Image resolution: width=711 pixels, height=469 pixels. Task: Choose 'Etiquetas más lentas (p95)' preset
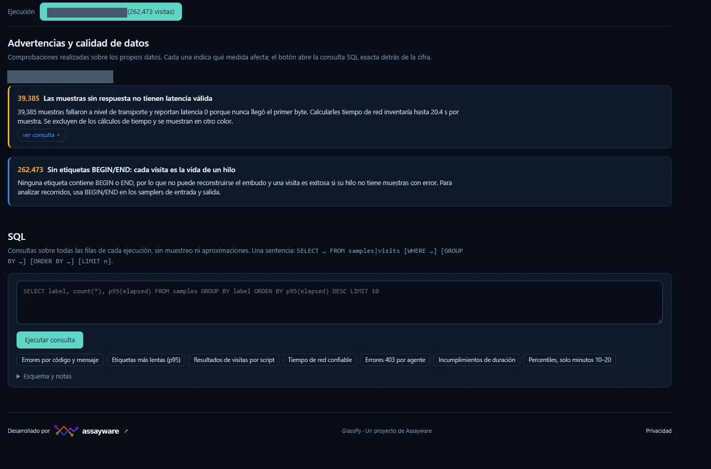(146, 360)
